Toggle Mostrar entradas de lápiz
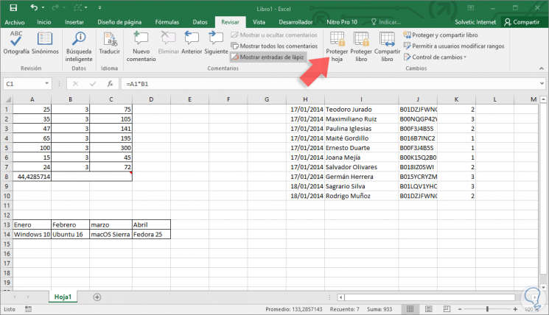 tap(267, 57)
